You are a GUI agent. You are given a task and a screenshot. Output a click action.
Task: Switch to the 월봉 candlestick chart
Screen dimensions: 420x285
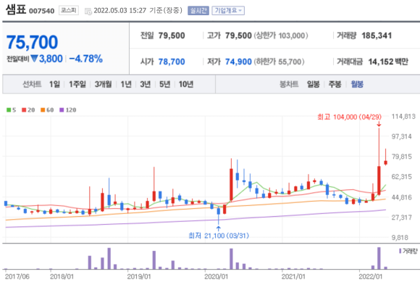click(x=357, y=84)
